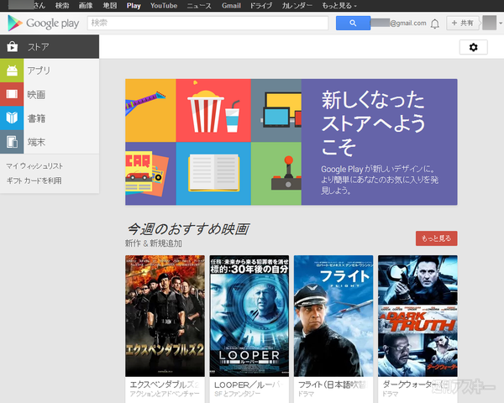Viewport: 504px width, 403px height.
Task: Click the blue search magnifier button
Action: click(x=353, y=24)
